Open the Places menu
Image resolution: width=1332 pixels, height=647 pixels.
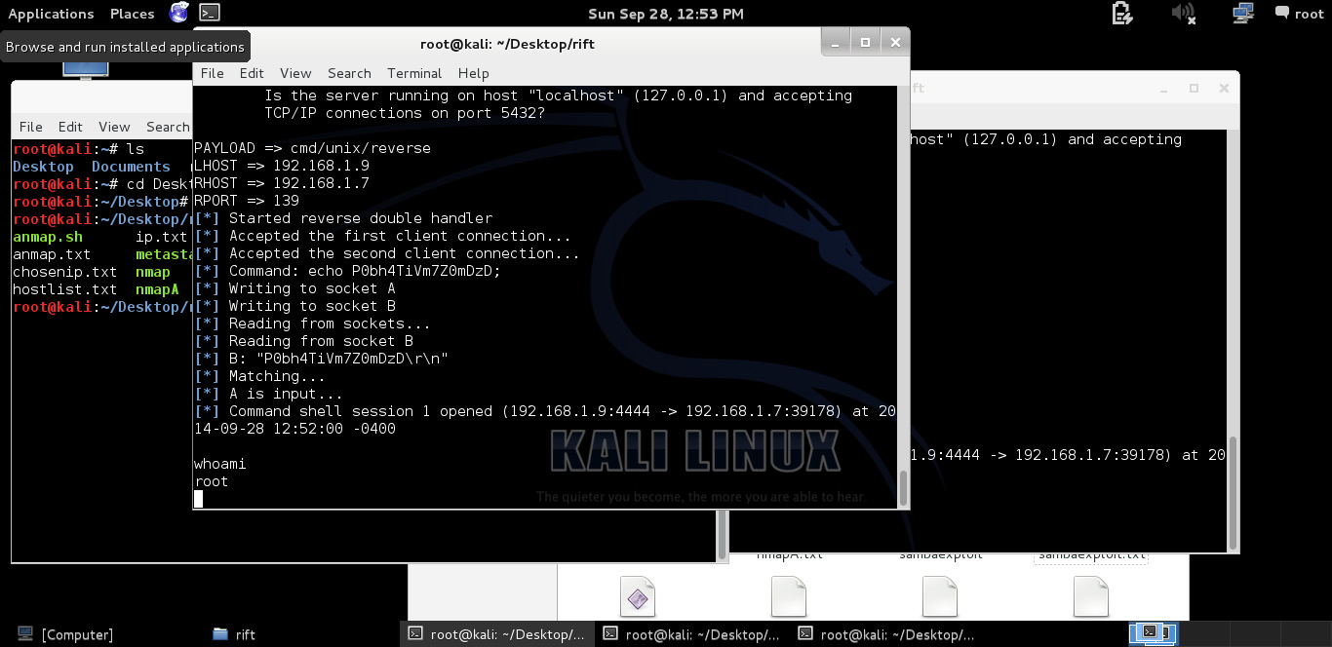point(133,14)
